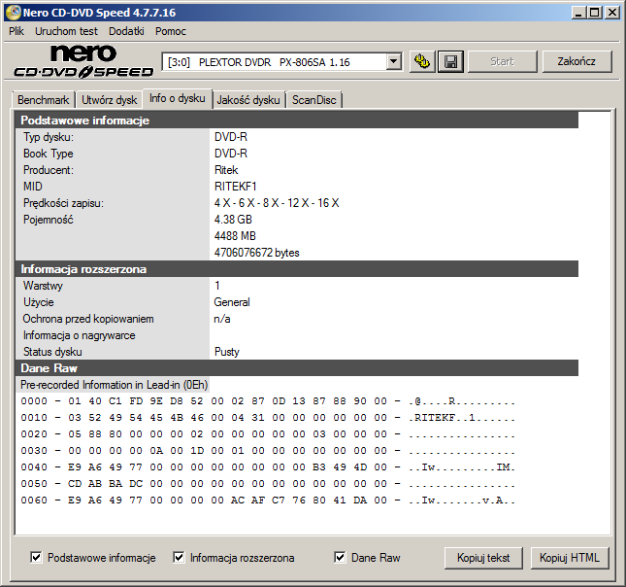Click the Pre-recorded Information in Lead-in label
The image size is (626, 587).
[x=115, y=385]
